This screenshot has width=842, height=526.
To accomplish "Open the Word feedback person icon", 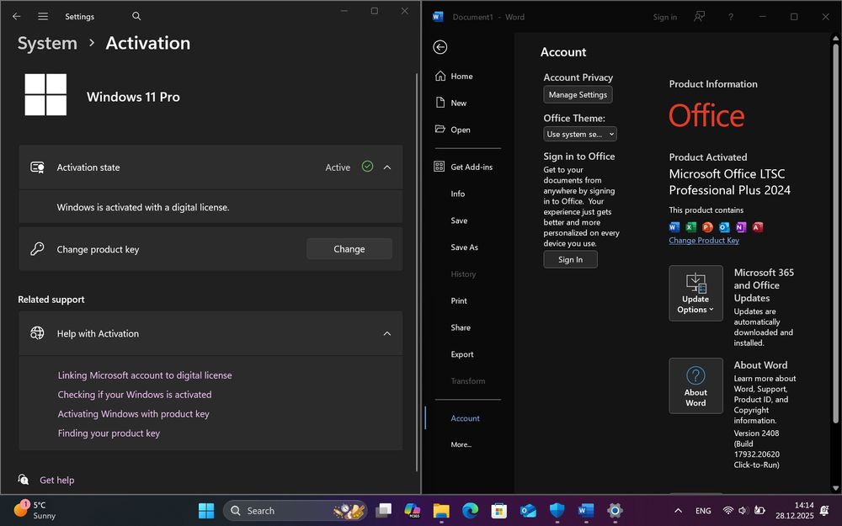I will (699, 17).
